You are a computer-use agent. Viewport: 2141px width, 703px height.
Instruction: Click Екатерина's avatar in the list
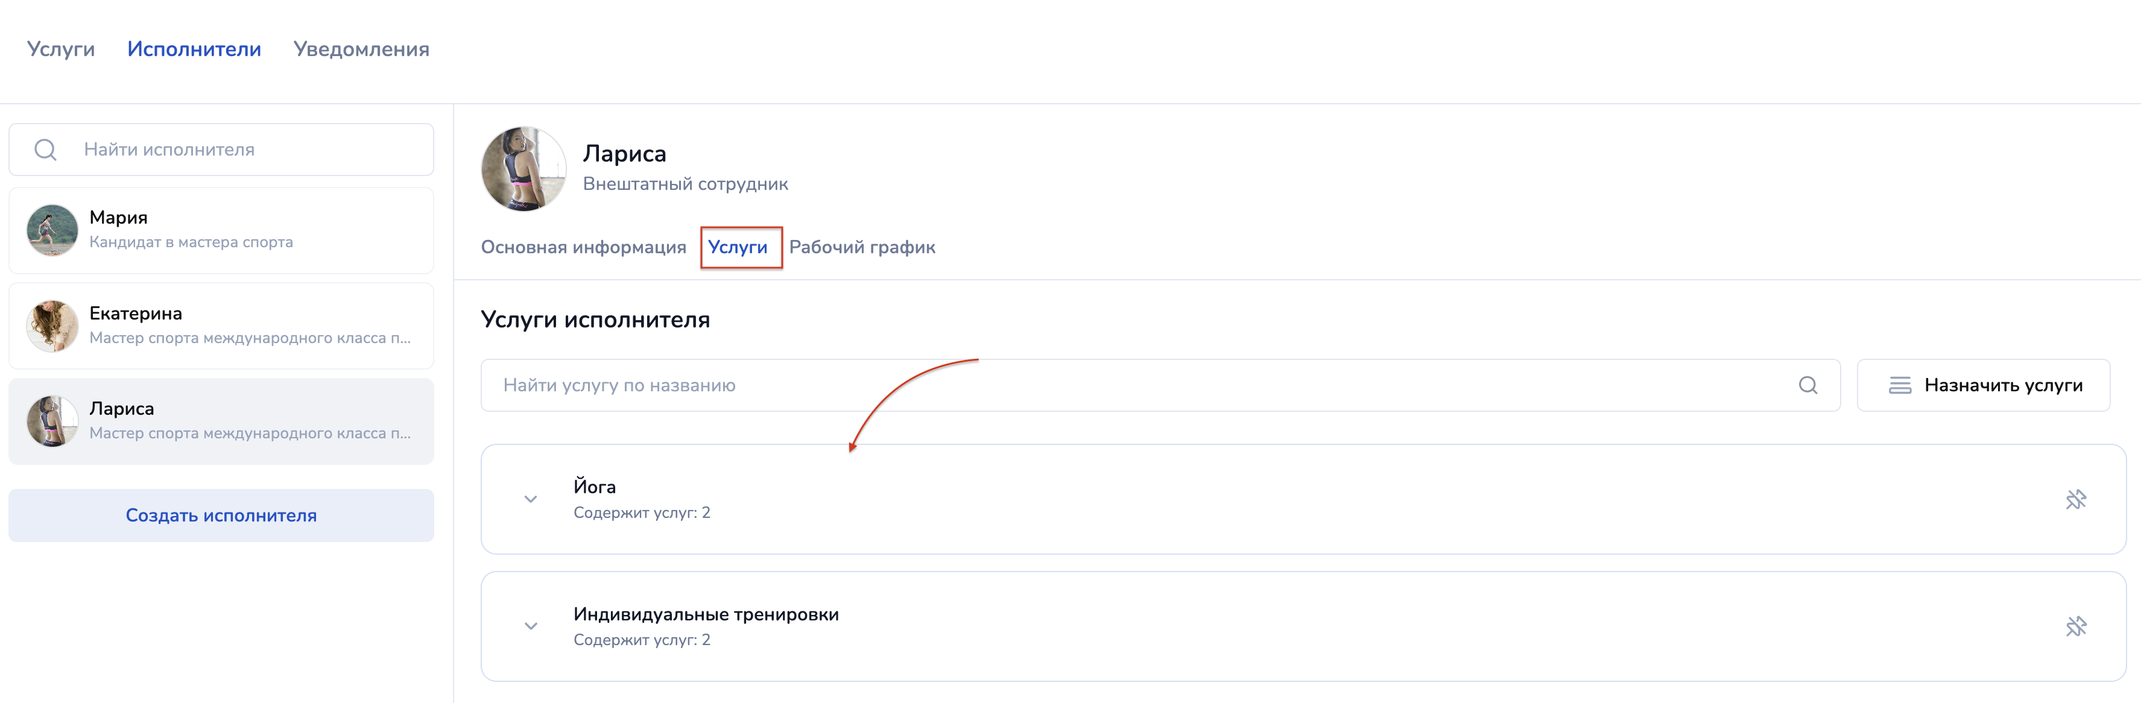pos(52,326)
